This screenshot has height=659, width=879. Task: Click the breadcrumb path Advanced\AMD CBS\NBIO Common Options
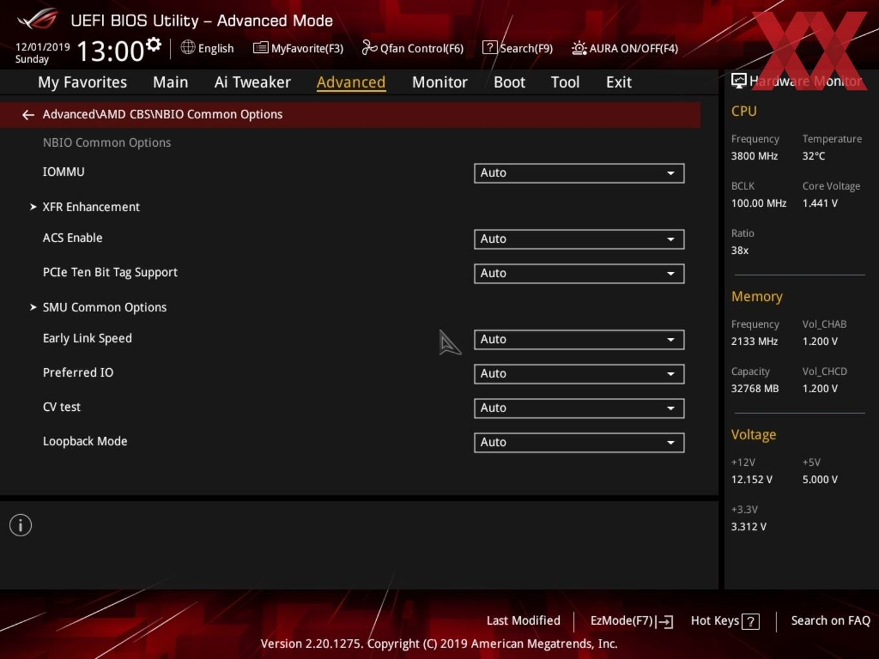click(x=162, y=114)
